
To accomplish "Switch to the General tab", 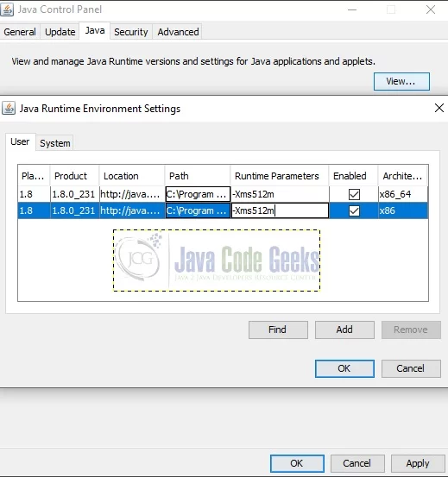I will pos(20,32).
